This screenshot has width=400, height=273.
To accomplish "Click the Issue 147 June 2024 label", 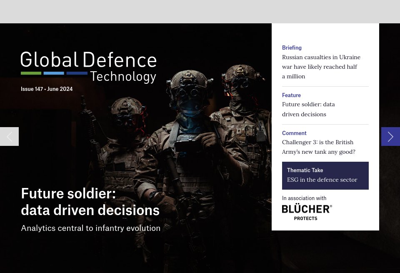I will 47,89.
